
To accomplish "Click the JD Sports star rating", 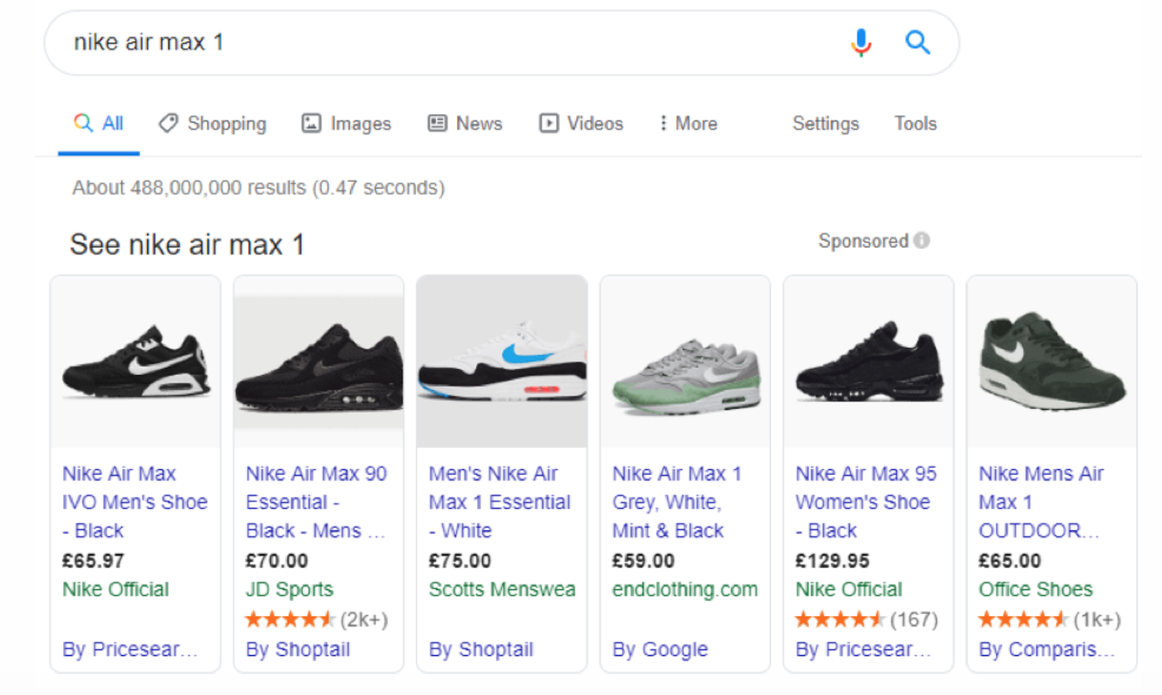I will point(289,620).
